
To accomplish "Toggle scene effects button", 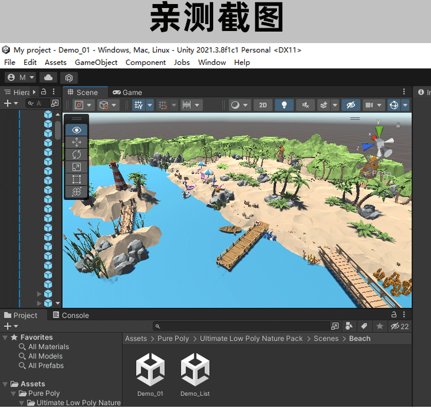I will pyautogui.click(x=324, y=105).
